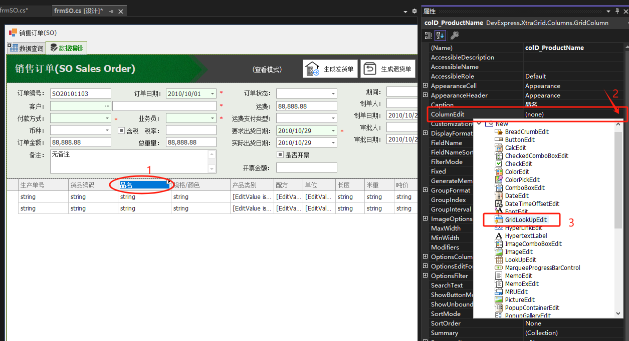Choose DateTimeOffsetEdit in editor list

pos(532,203)
